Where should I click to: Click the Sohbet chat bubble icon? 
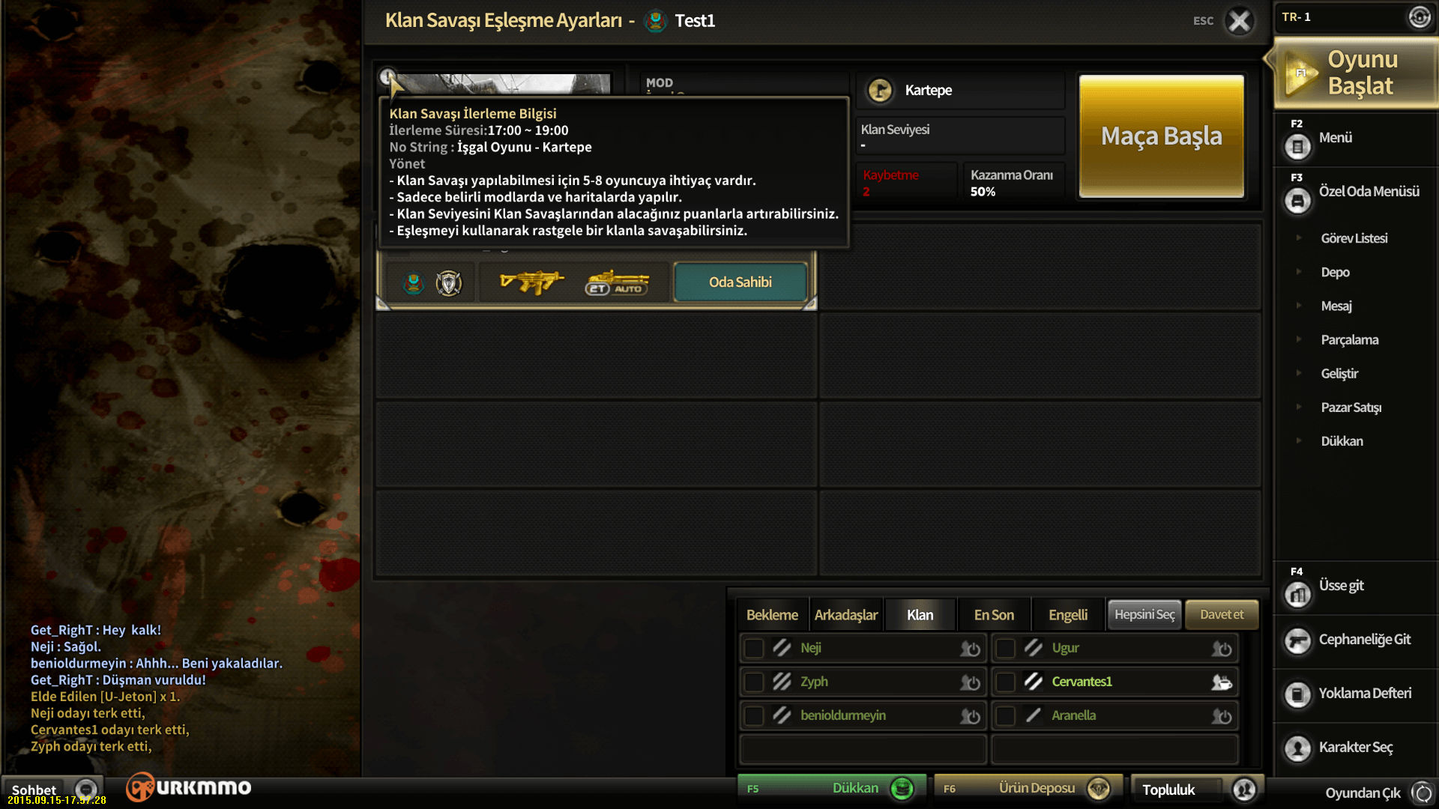point(86,790)
